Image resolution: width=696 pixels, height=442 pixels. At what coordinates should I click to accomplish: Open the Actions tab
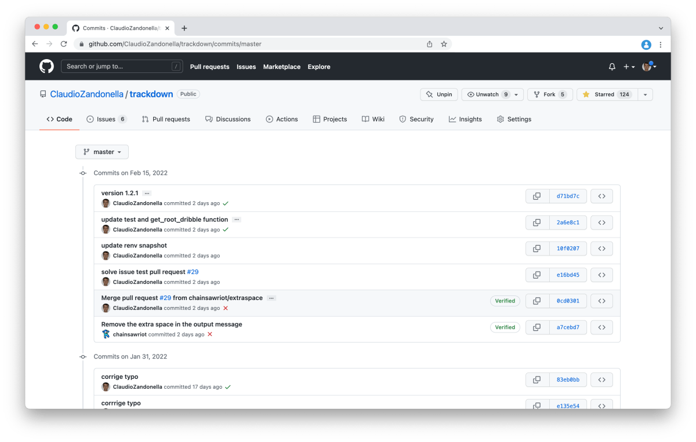point(282,119)
